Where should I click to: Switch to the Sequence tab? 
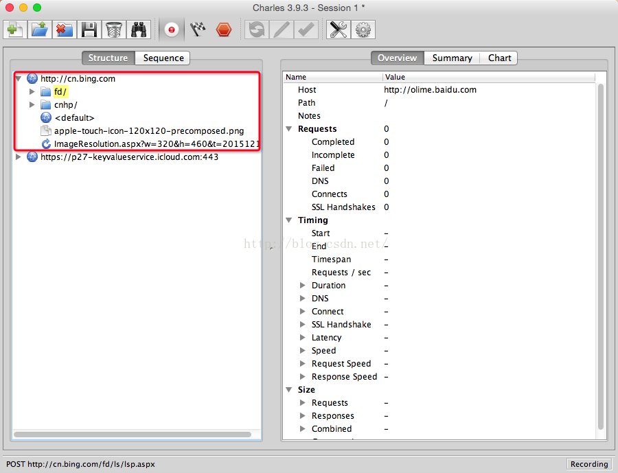(x=163, y=58)
